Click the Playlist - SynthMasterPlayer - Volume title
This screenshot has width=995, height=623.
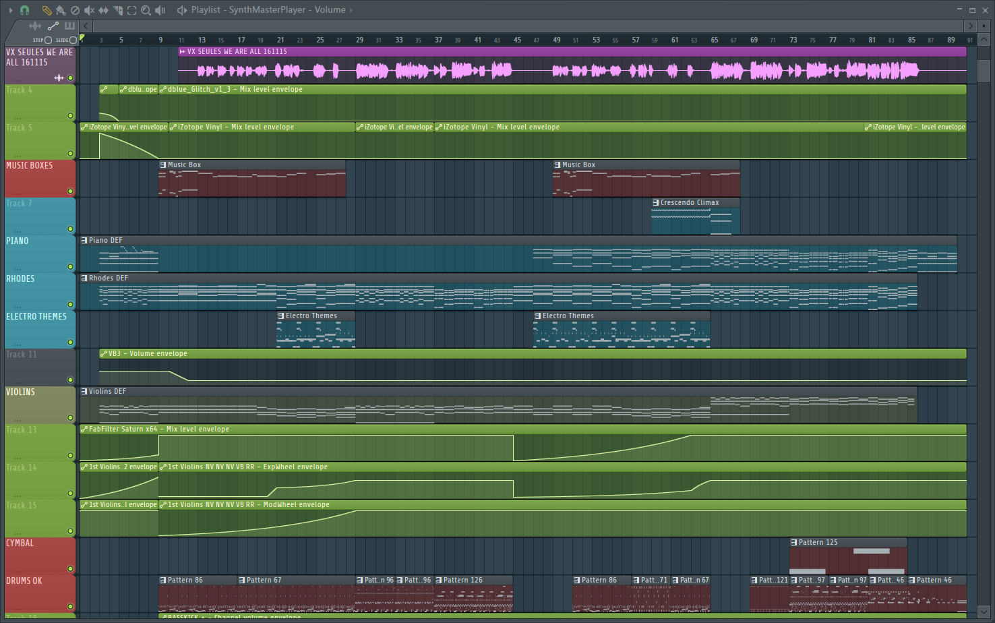268,10
